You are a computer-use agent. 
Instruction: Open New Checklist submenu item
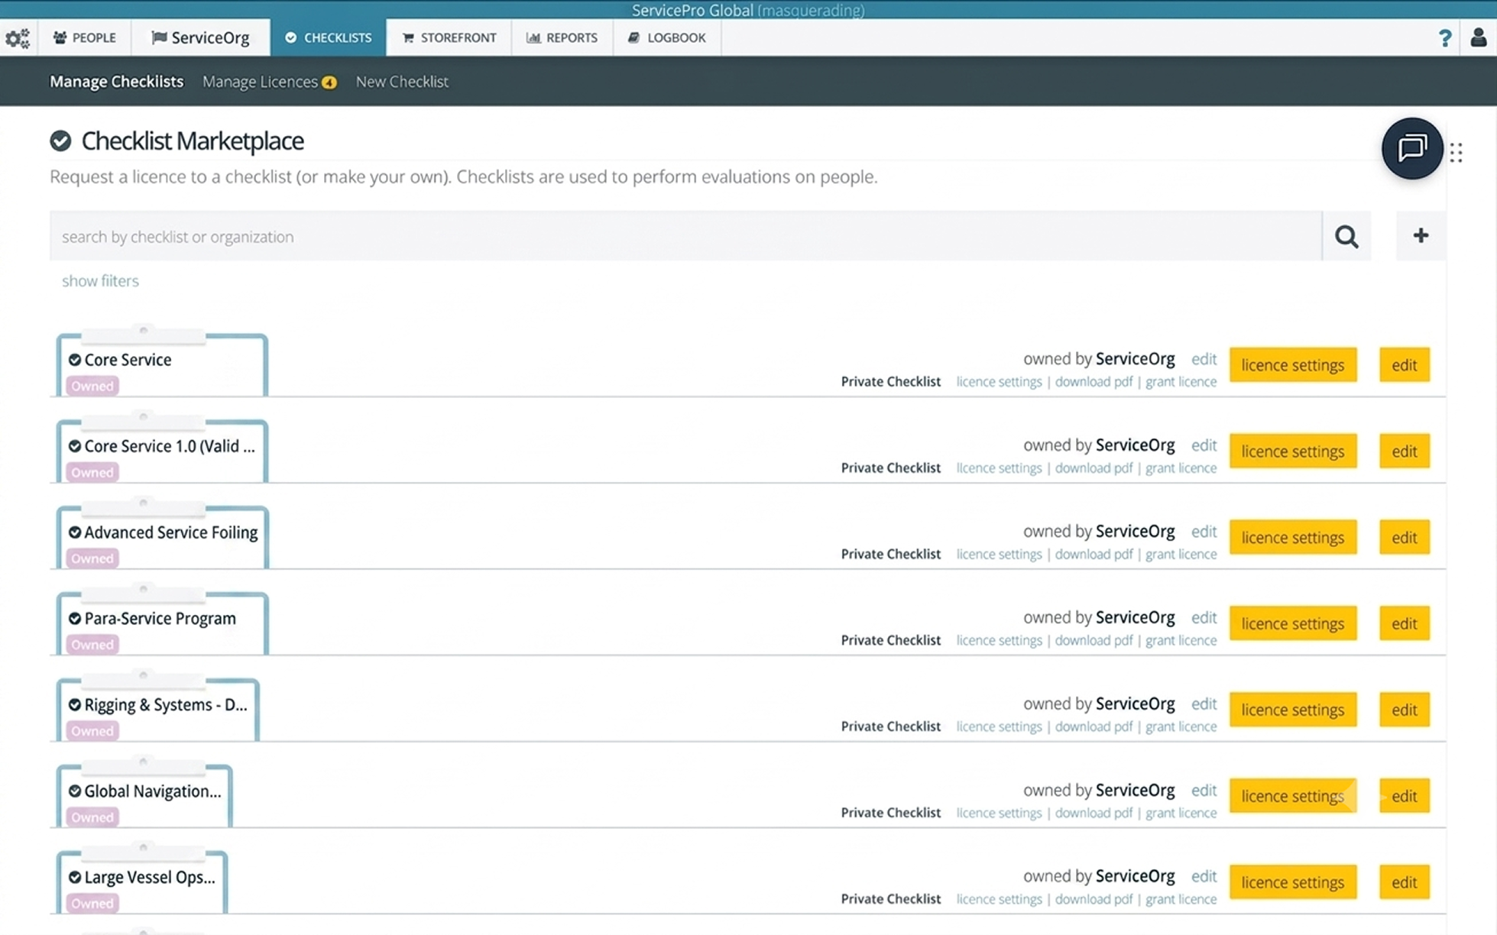click(x=402, y=82)
